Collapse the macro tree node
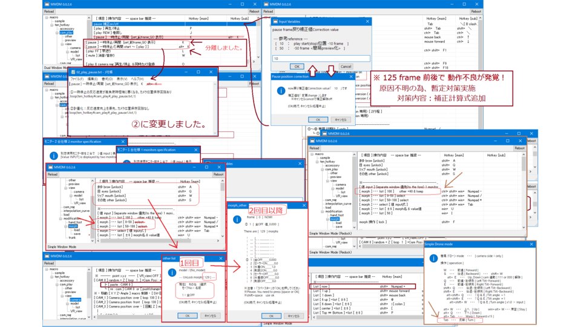Viewport: 581px width, 327px height. tap(47, 18)
